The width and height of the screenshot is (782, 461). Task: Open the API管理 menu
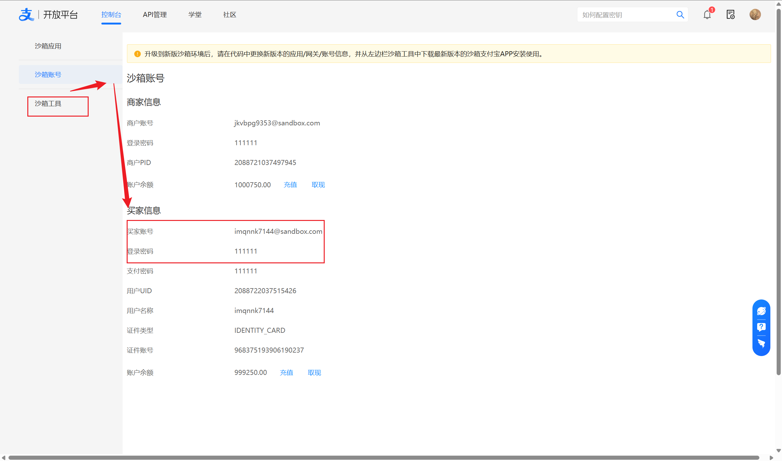pyautogui.click(x=155, y=15)
